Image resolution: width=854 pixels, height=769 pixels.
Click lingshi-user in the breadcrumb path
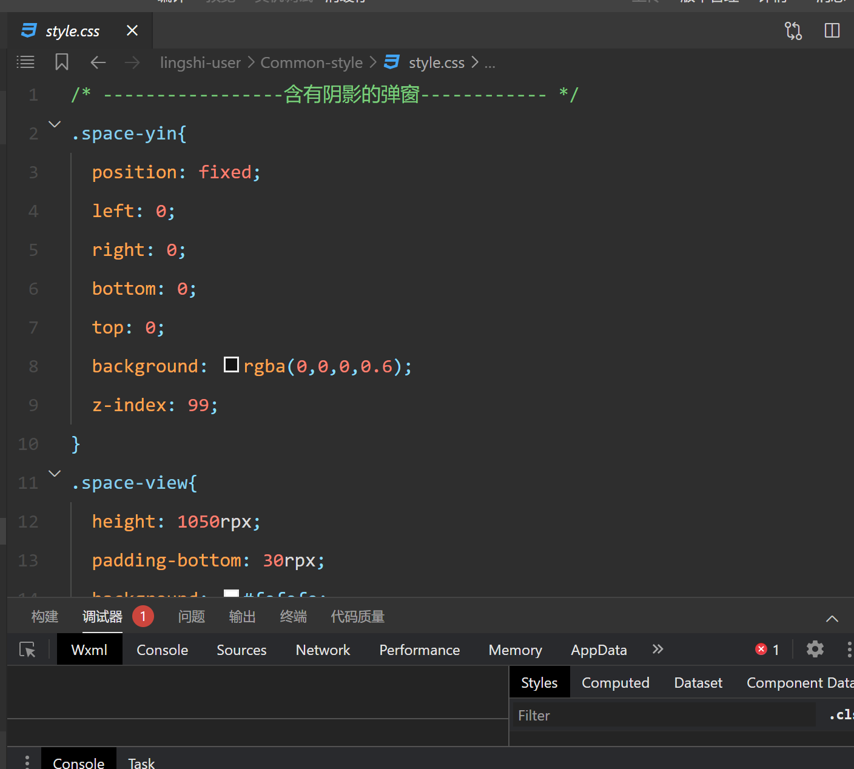[x=200, y=62]
